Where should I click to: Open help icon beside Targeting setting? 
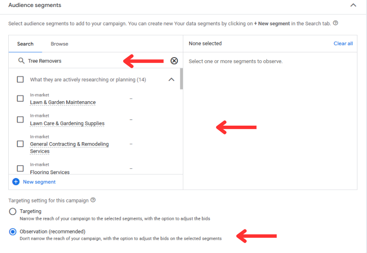point(93,200)
